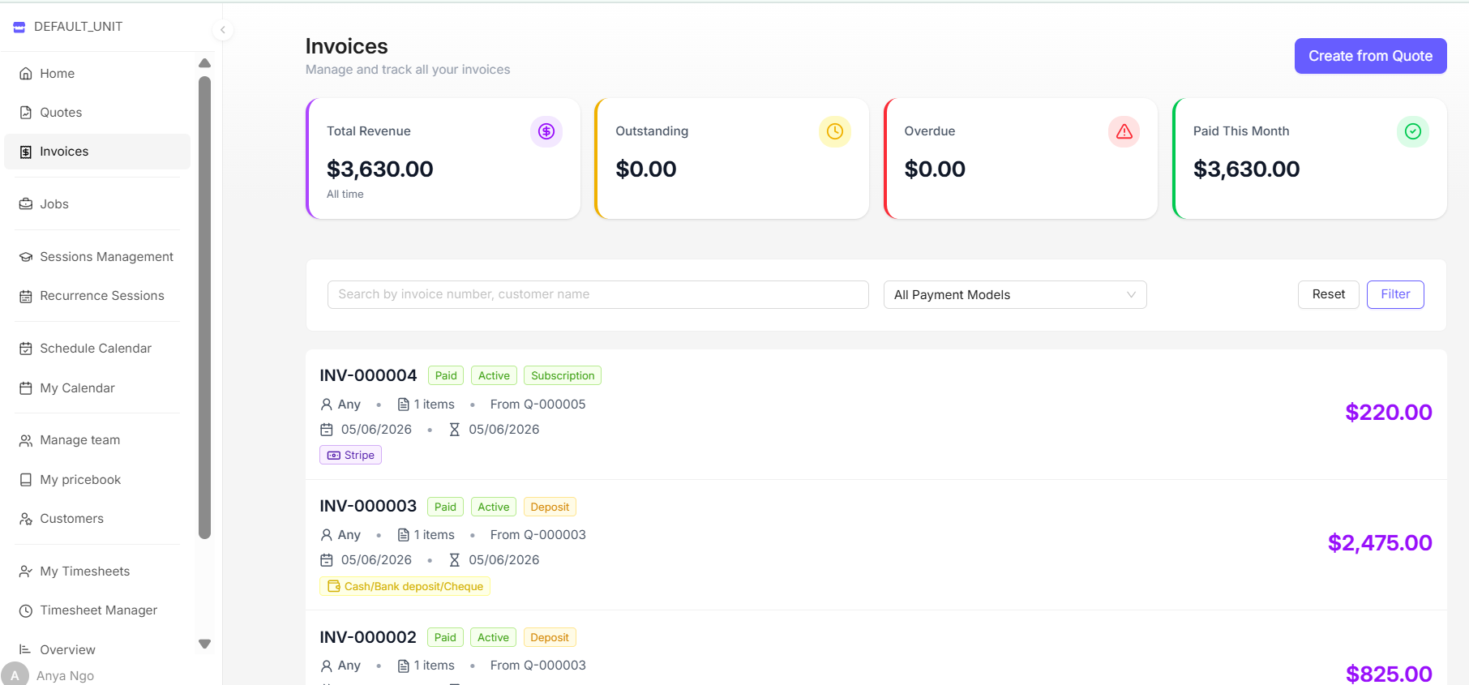The width and height of the screenshot is (1469, 685).
Task: Click the person icon on INV-000004 row
Action: [x=327, y=405]
